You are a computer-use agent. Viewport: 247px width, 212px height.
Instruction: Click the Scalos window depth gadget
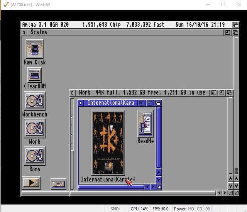click(235, 32)
